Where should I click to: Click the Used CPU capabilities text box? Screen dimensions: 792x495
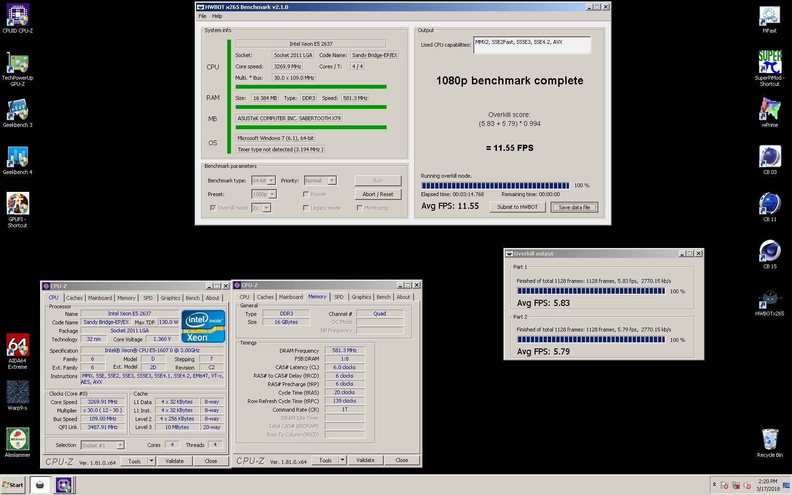532,45
